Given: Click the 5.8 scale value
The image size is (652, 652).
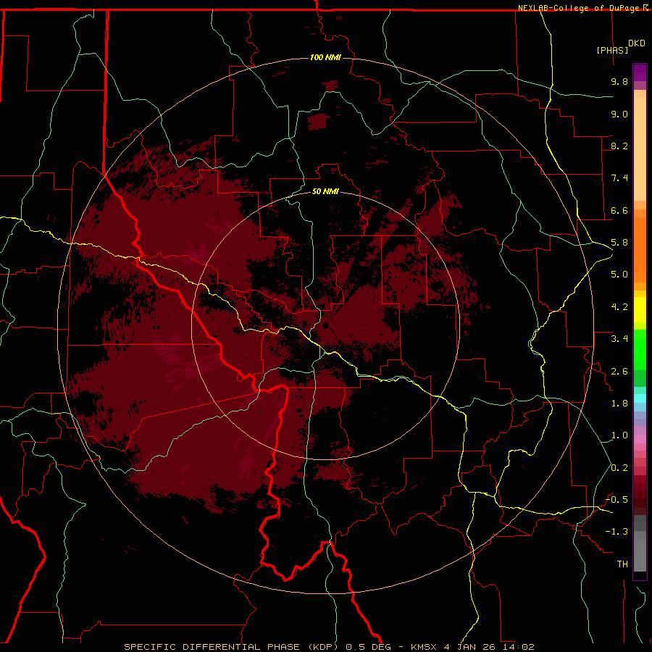Looking at the screenshot, I should pyautogui.click(x=619, y=243).
